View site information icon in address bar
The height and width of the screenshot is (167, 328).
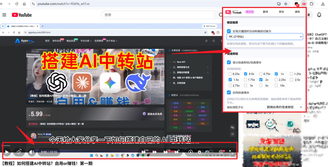[x=33, y=4]
